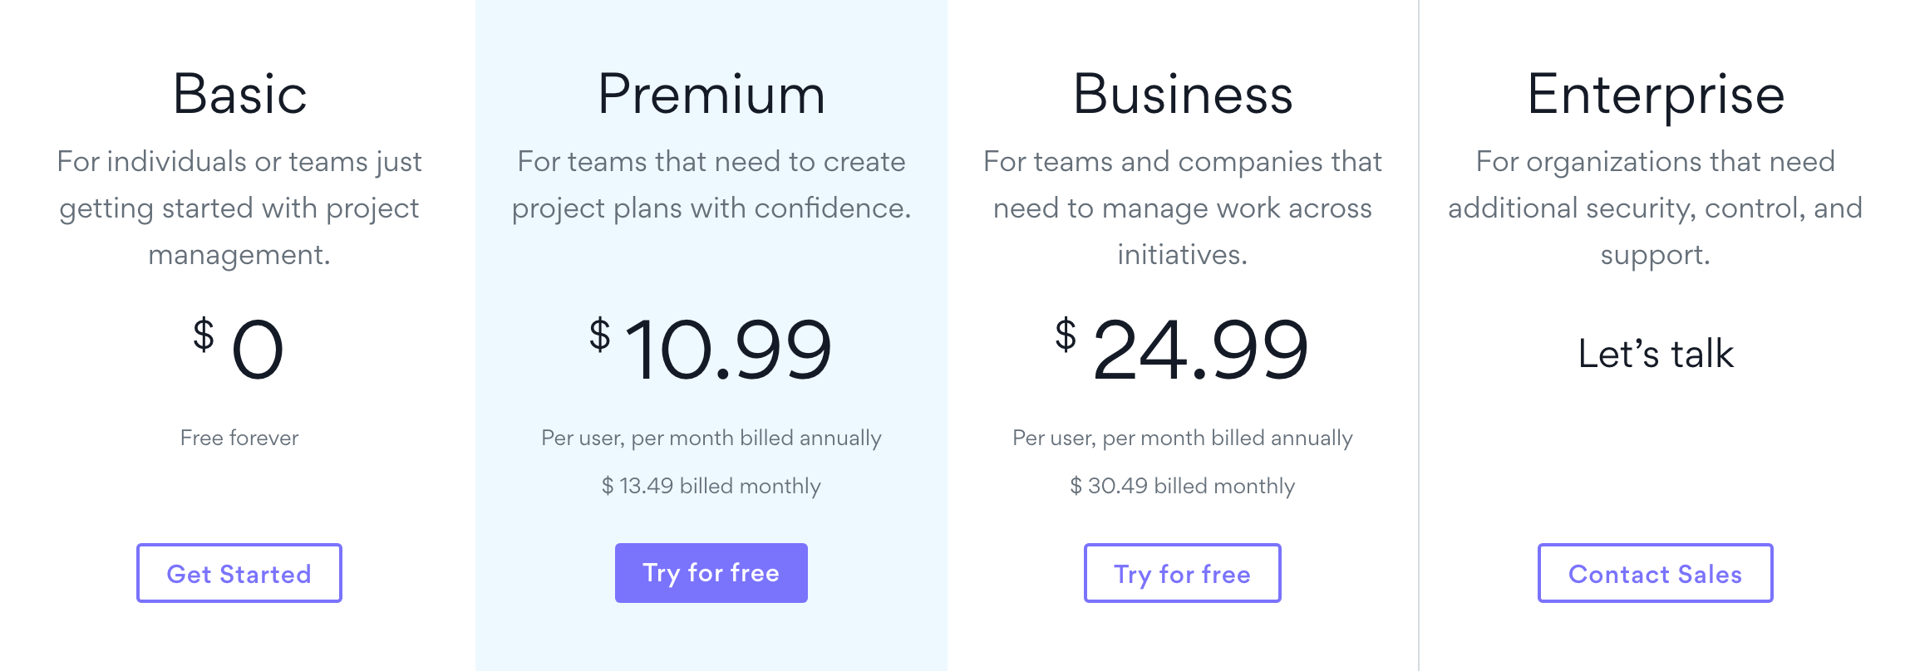
Task: Click Business plan's Try for free button
Action: coord(1183,573)
